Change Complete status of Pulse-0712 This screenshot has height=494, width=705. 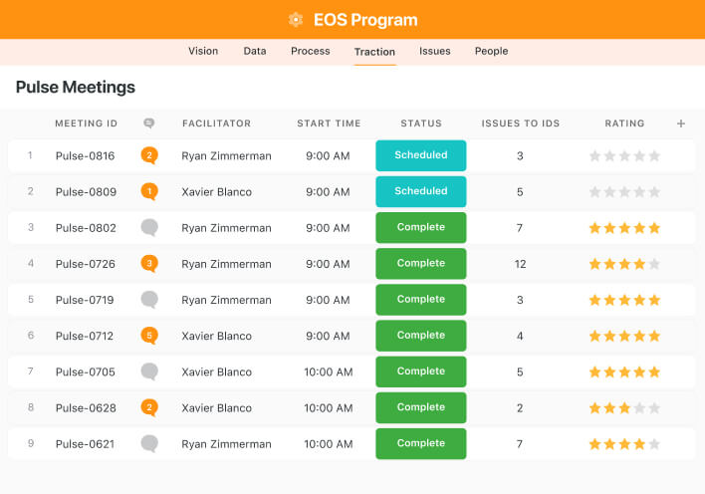[x=421, y=336]
